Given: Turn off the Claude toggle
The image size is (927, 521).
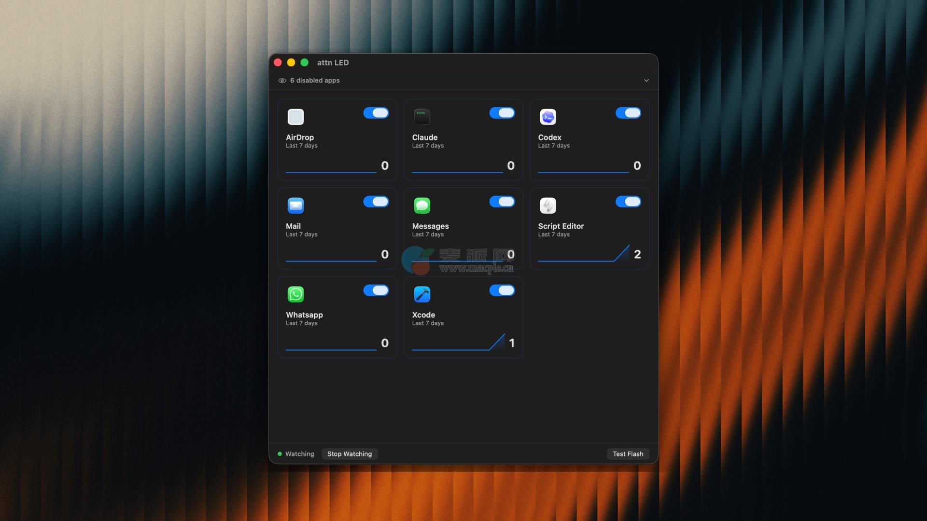Looking at the screenshot, I should (x=502, y=113).
